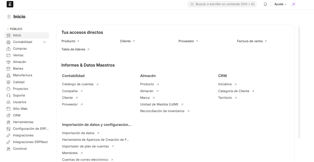Viewport: 314px width, 162px height.
Task: Open the Ayuda dropdown menu
Action: click(280, 4)
